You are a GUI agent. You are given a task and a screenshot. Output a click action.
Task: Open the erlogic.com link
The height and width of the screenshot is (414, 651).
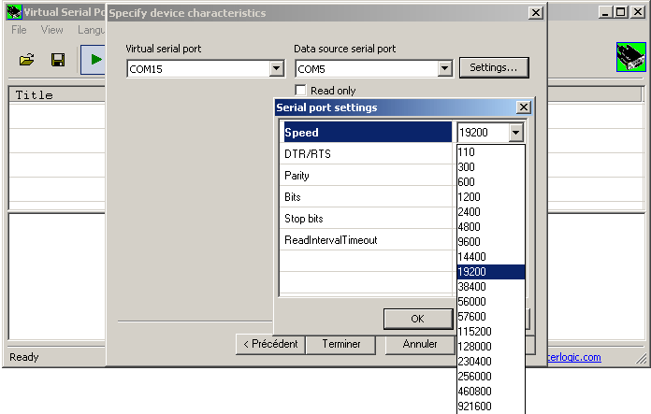[x=573, y=357]
